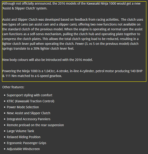
Task: Select 'Supersport styling with comfort' list item
Action: click(29, 95)
